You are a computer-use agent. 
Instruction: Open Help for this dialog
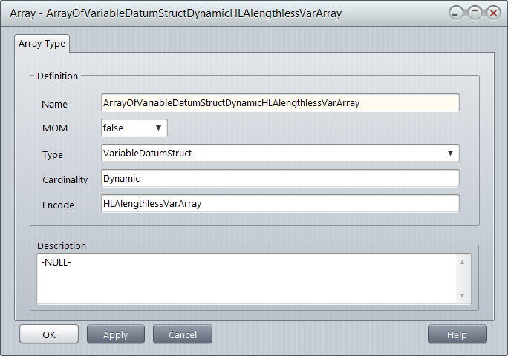tap(457, 334)
